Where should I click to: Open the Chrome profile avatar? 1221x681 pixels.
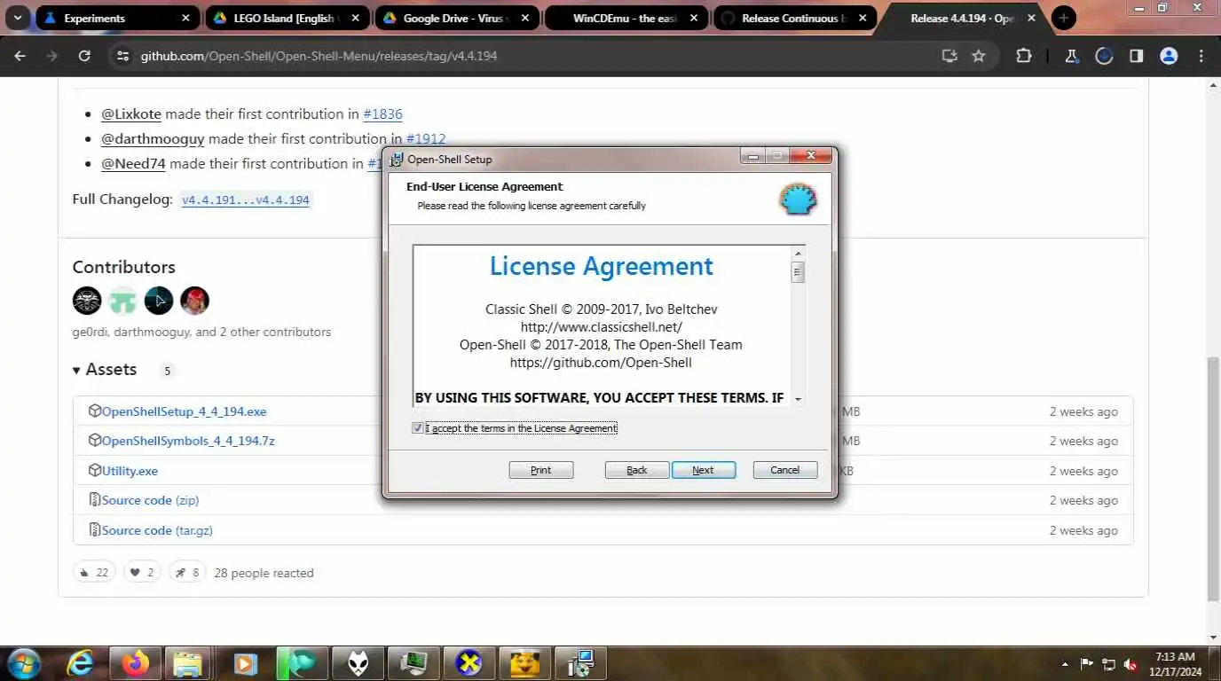click(x=1169, y=56)
